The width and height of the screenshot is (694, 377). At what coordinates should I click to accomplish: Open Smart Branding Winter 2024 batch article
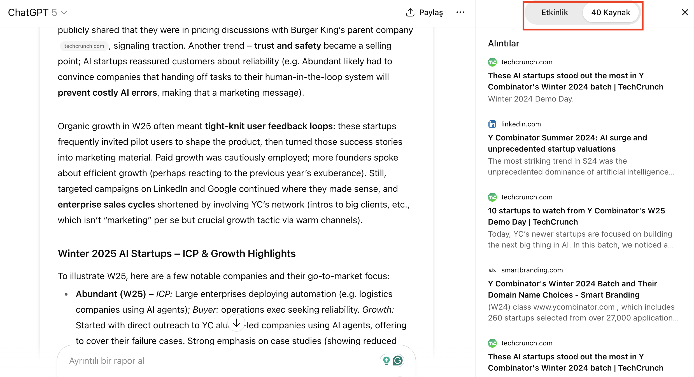[x=572, y=289]
